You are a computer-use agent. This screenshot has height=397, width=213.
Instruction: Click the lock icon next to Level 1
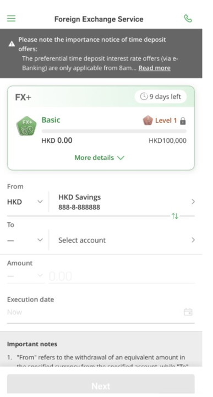point(183,121)
